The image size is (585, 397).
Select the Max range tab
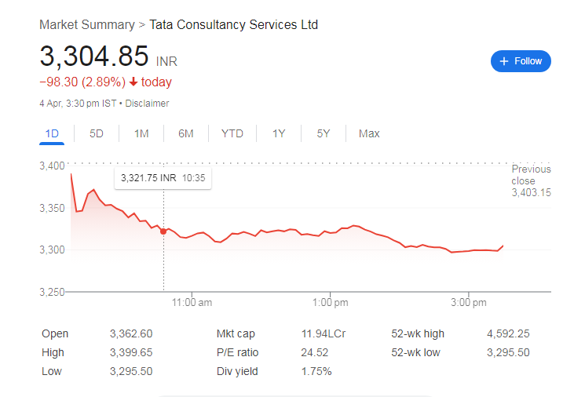[x=369, y=133]
